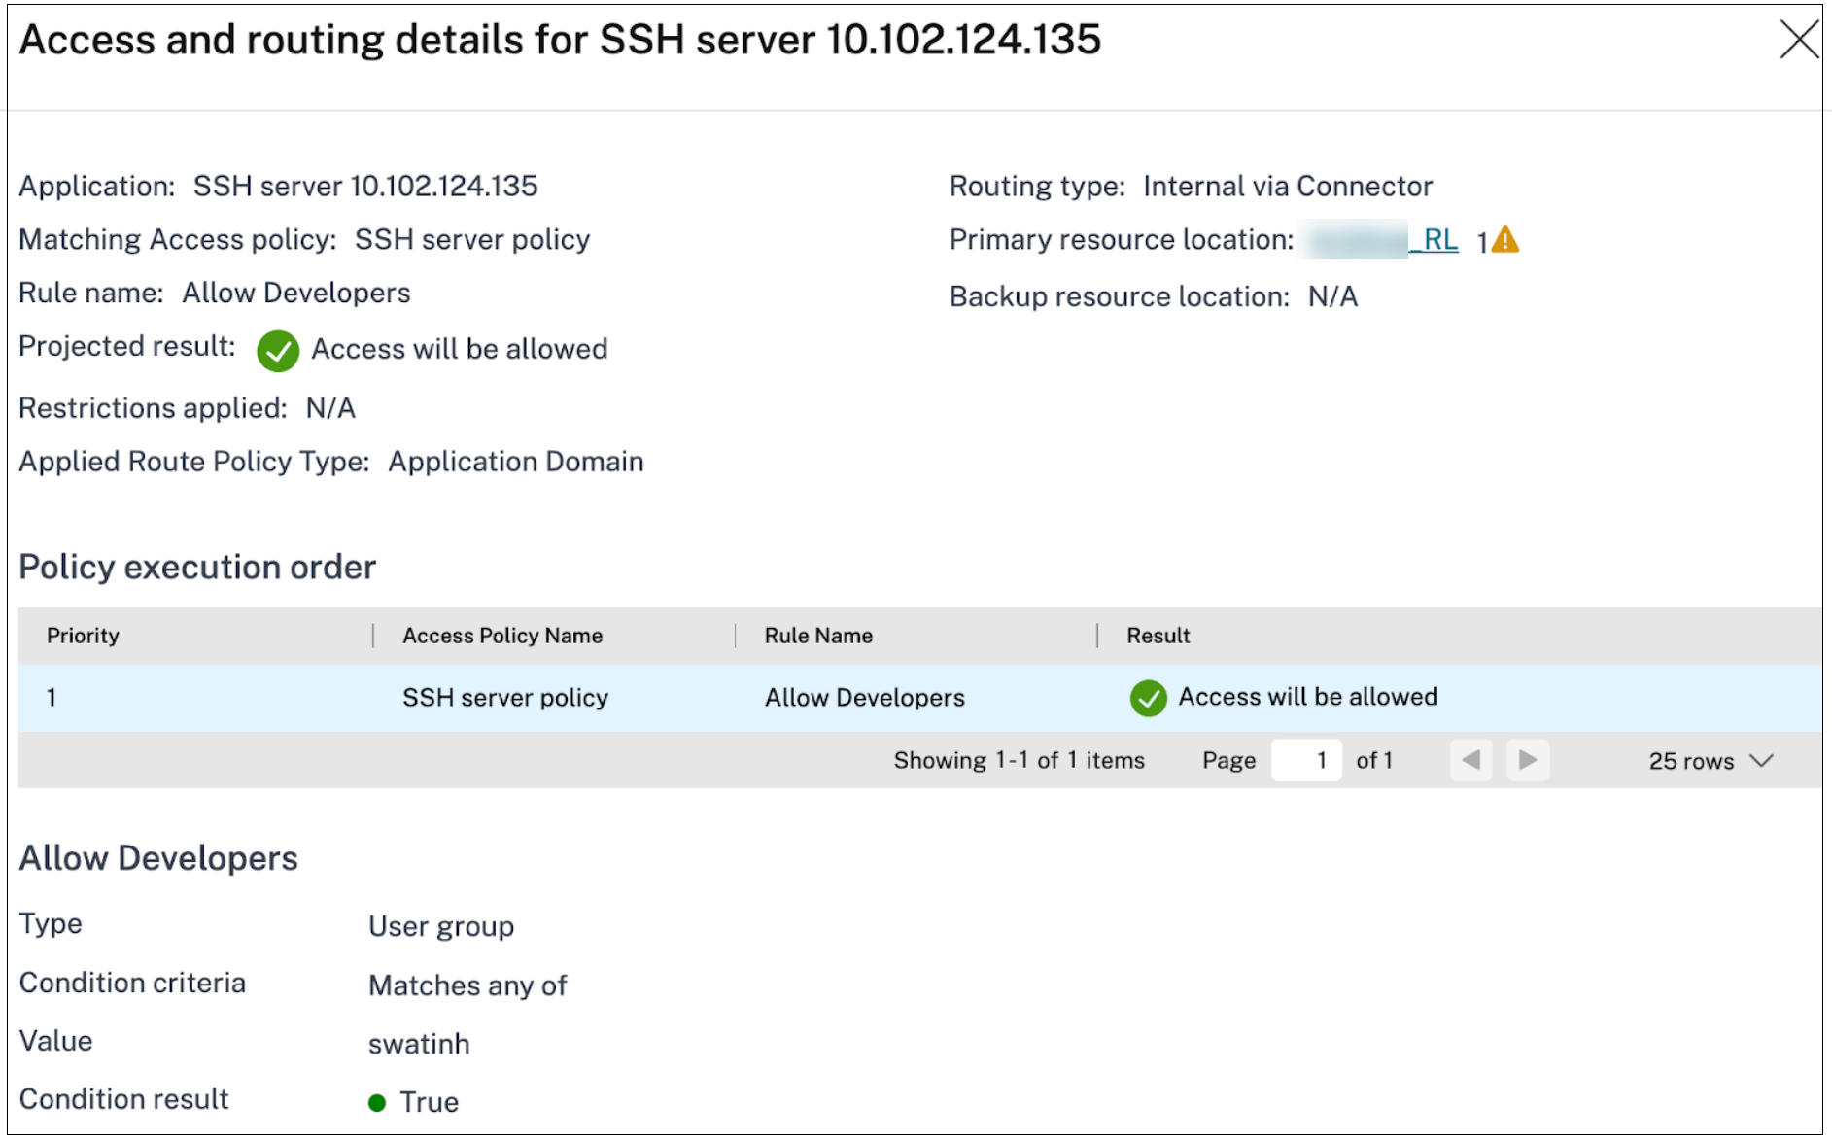Select the SSH server policy cell in table
Image resolution: width=1832 pixels, height=1140 pixels.
505,698
